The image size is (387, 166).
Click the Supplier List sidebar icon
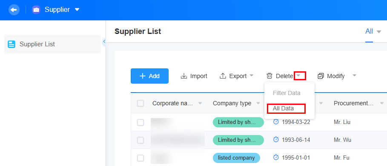click(x=11, y=44)
